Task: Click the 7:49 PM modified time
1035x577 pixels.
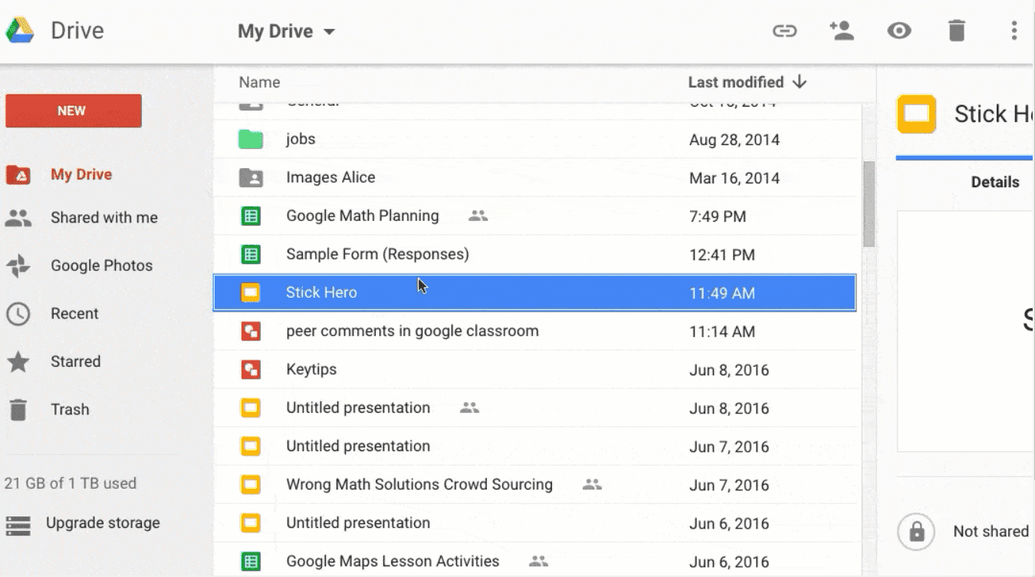Action: coord(718,216)
